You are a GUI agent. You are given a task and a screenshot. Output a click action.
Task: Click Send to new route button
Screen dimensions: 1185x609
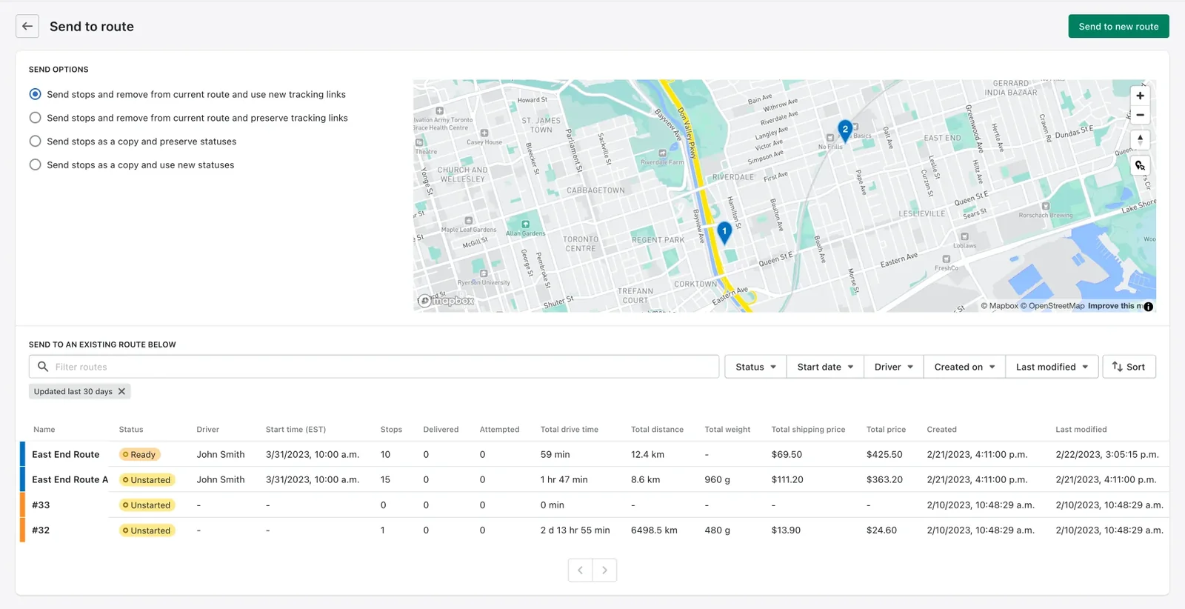click(x=1118, y=26)
